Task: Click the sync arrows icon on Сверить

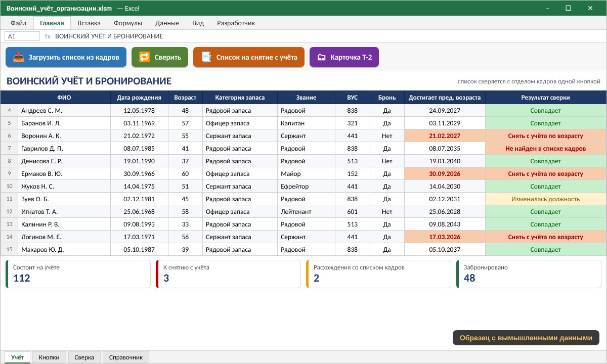Action: [145, 57]
